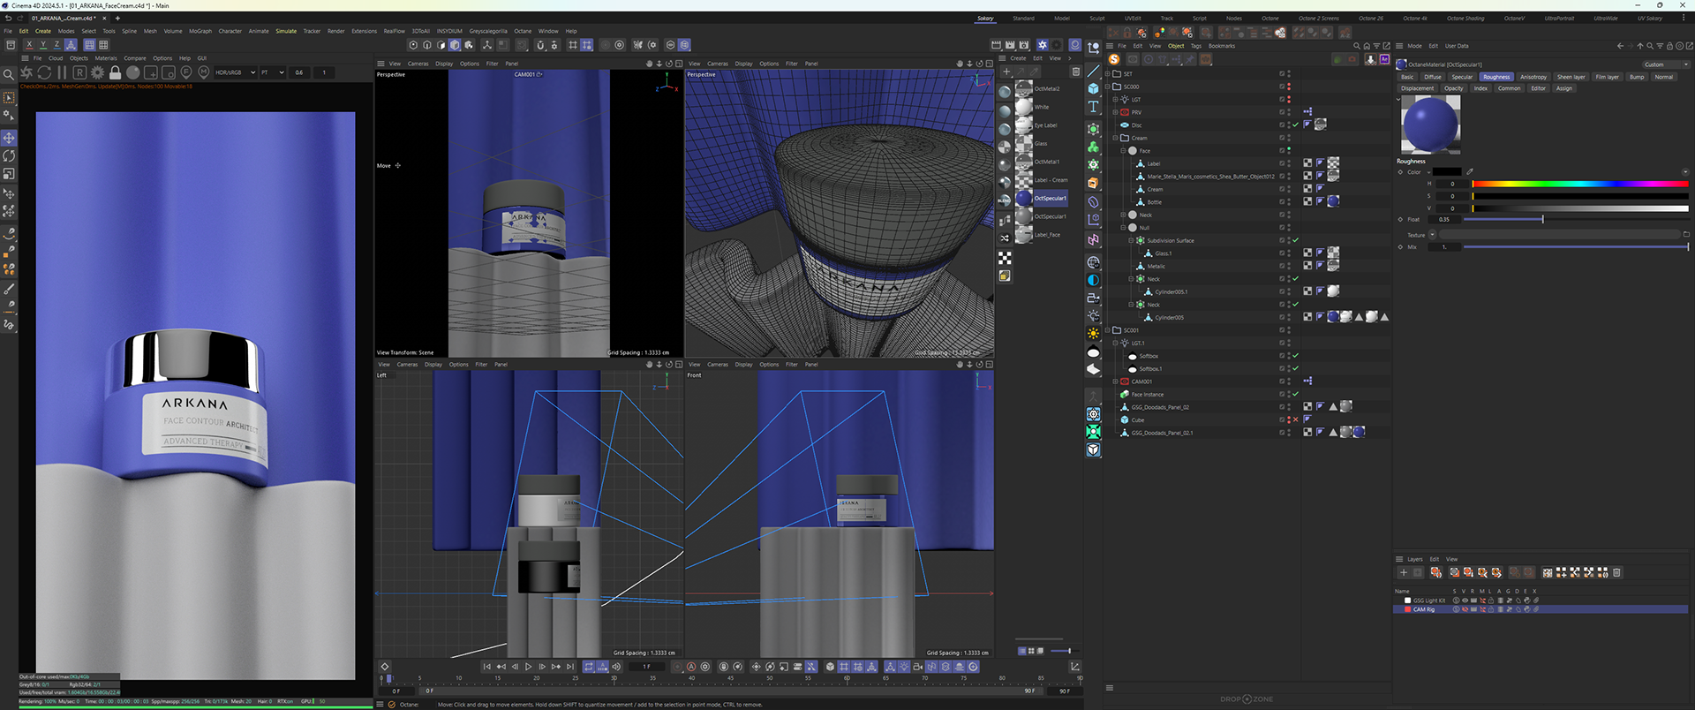Viewport: 1695px width, 710px height.
Task: Select the Standard layout button
Action: [1023, 19]
